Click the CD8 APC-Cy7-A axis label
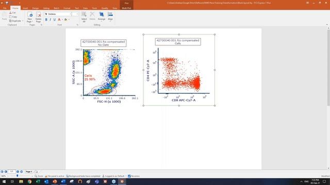 [184, 100]
